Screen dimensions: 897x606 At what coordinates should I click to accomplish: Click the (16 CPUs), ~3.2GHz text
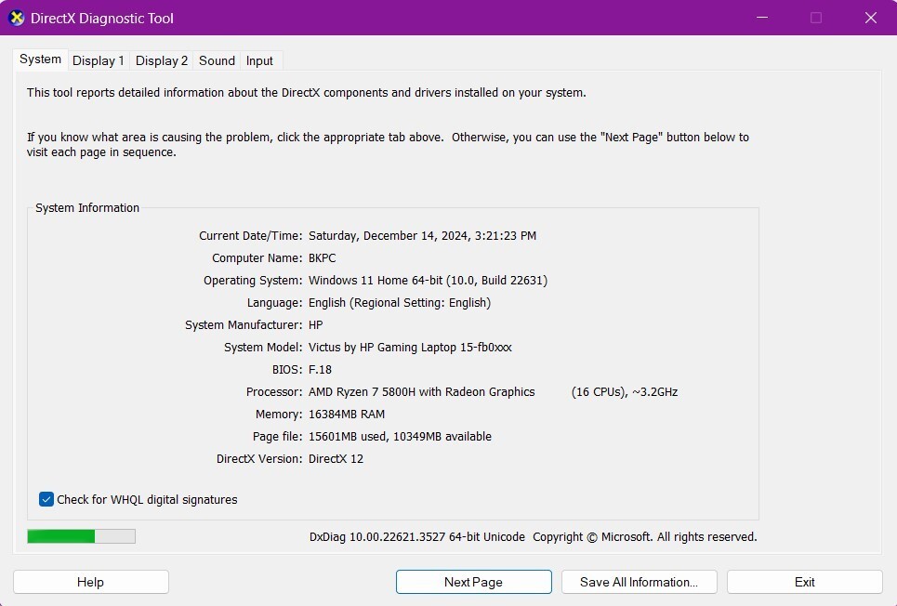tap(625, 392)
